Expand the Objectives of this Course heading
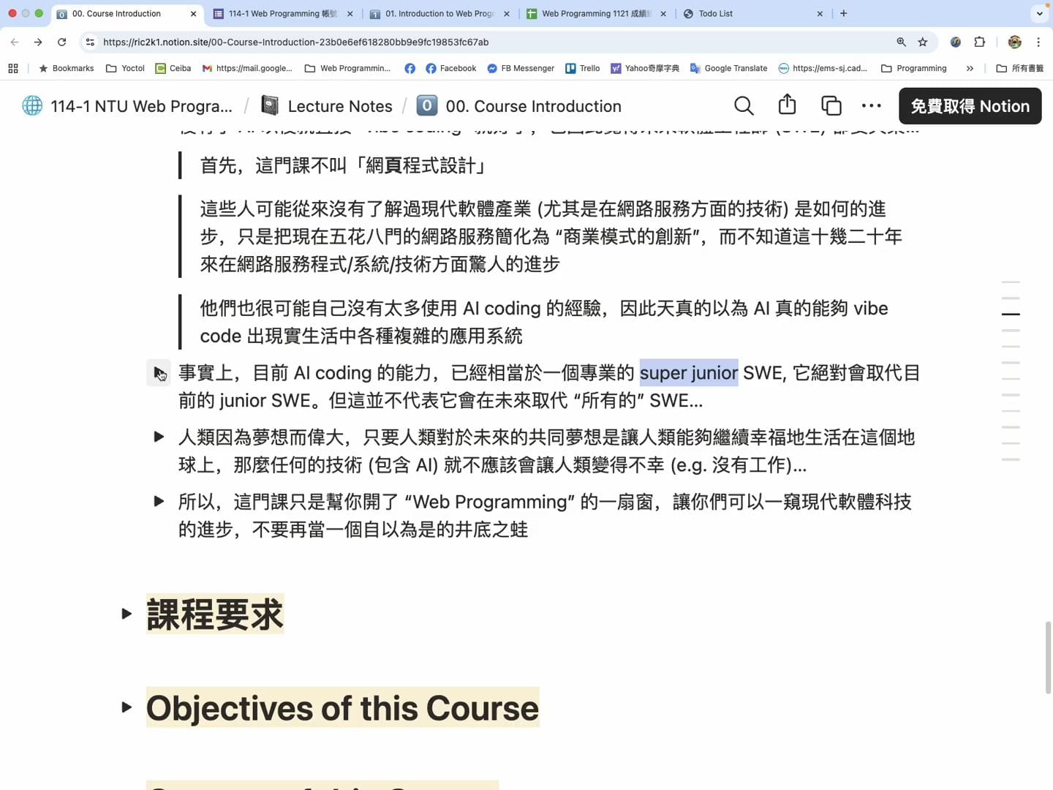Image resolution: width=1053 pixels, height=790 pixels. pos(126,707)
